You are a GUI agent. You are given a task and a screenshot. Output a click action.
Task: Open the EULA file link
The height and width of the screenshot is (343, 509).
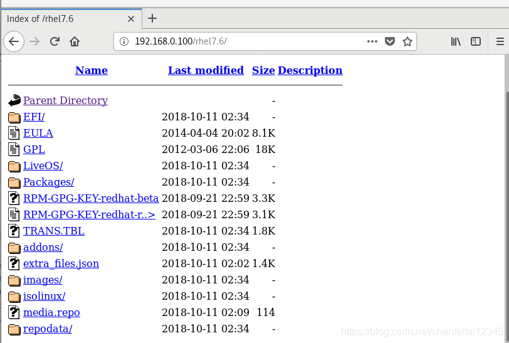point(38,133)
